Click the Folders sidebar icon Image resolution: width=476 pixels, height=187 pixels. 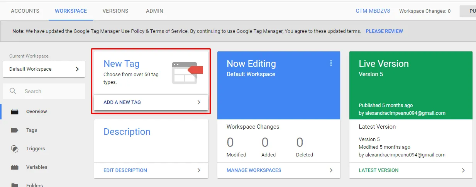[15, 185]
